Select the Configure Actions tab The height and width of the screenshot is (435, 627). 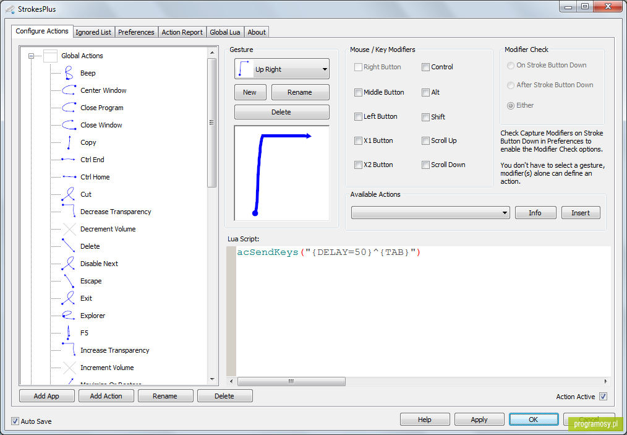pyautogui.click(x=42, y=31)
